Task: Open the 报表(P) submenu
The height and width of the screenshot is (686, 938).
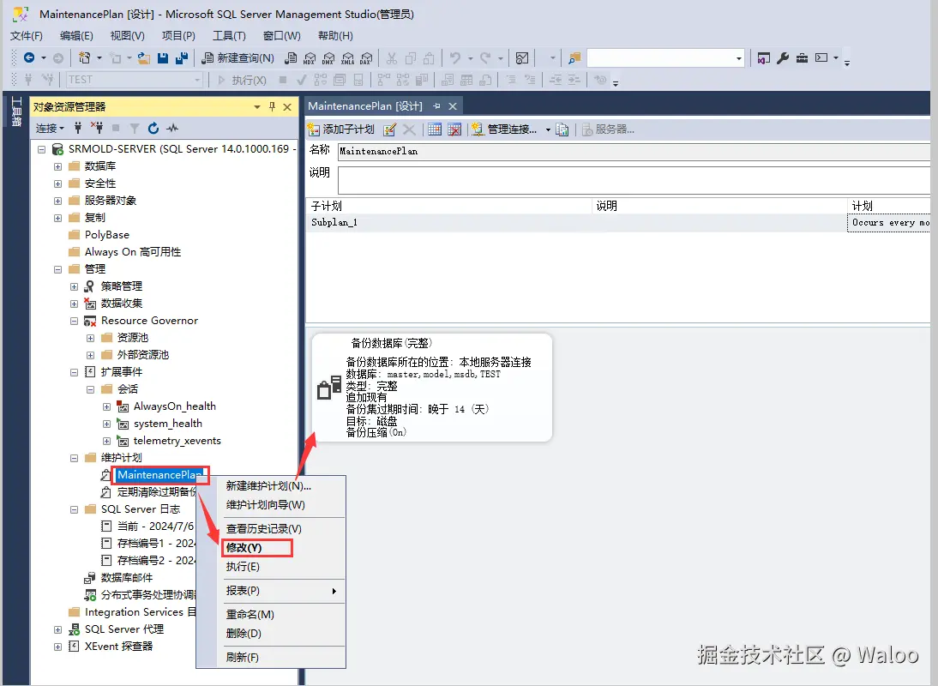Action: click(x=280, y=591)
